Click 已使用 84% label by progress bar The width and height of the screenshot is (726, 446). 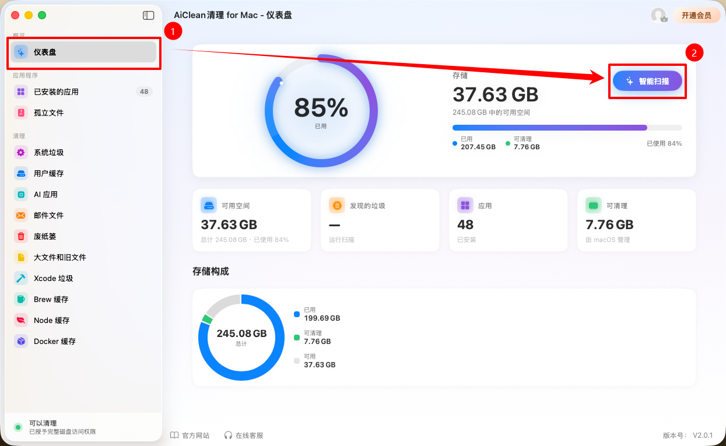click(664, 143)
